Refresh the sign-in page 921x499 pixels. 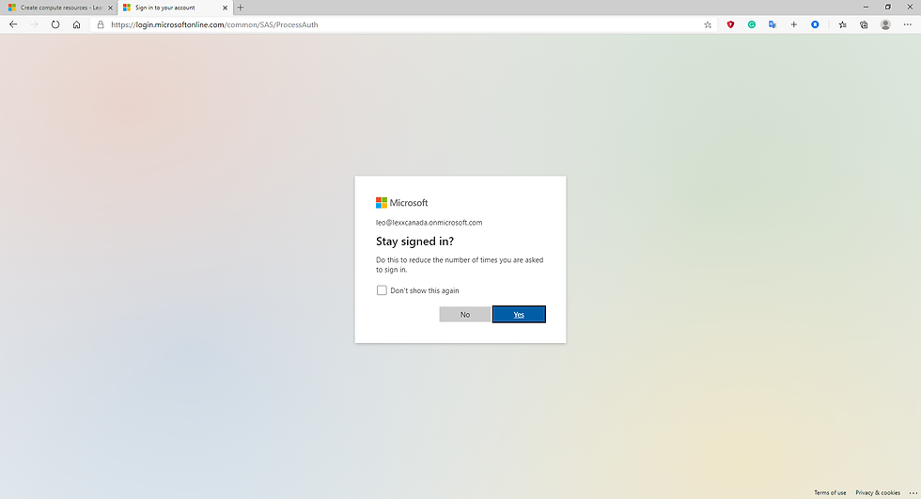tap(55, 24)
